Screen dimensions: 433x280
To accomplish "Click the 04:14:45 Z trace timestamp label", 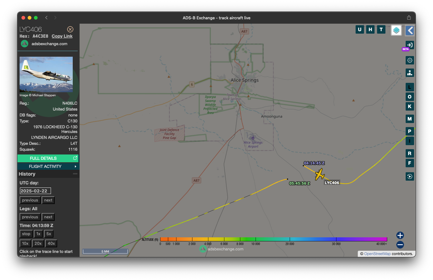I will coord(314,163).
